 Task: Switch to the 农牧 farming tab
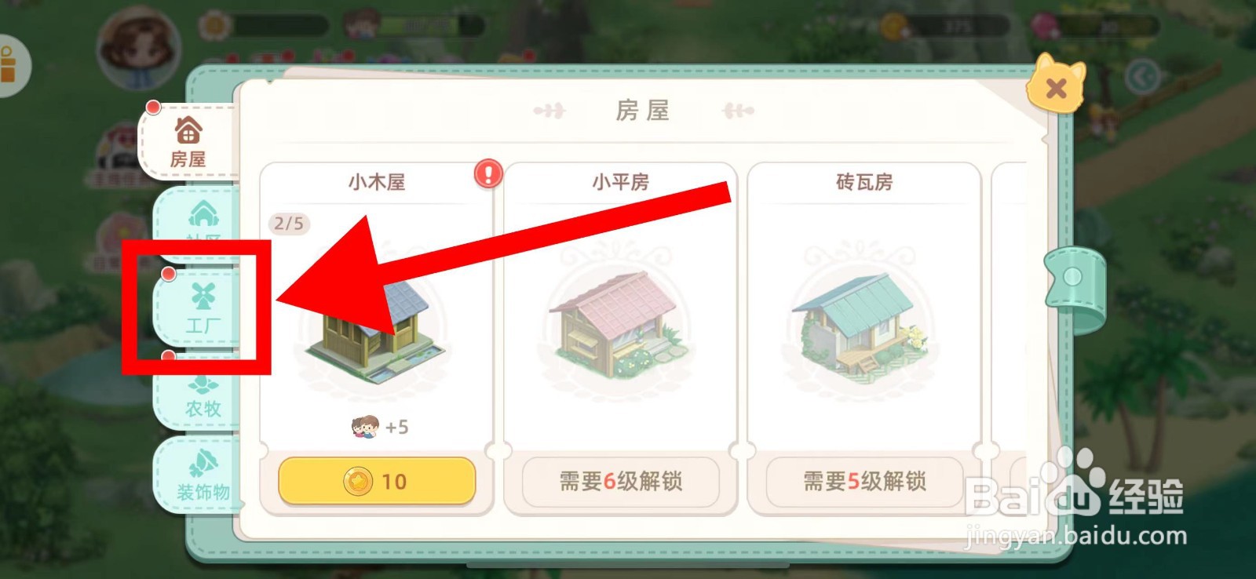(x=201, y=392)
